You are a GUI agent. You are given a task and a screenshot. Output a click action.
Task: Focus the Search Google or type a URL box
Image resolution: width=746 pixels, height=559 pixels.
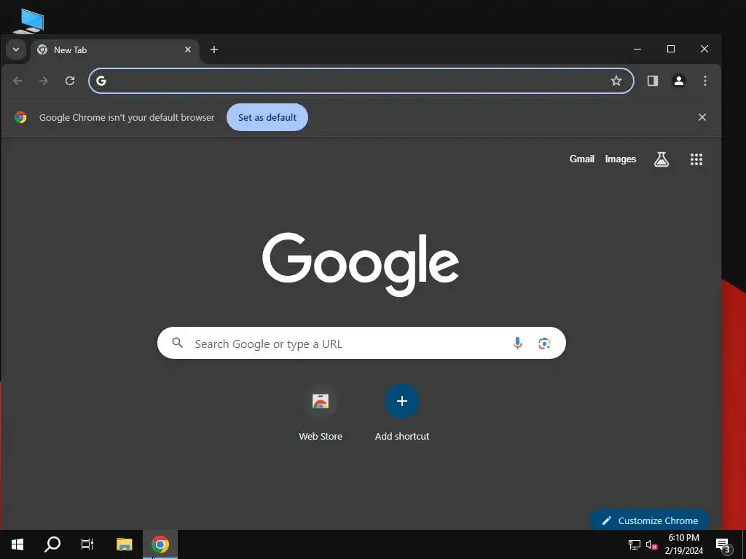pos(361,343)
